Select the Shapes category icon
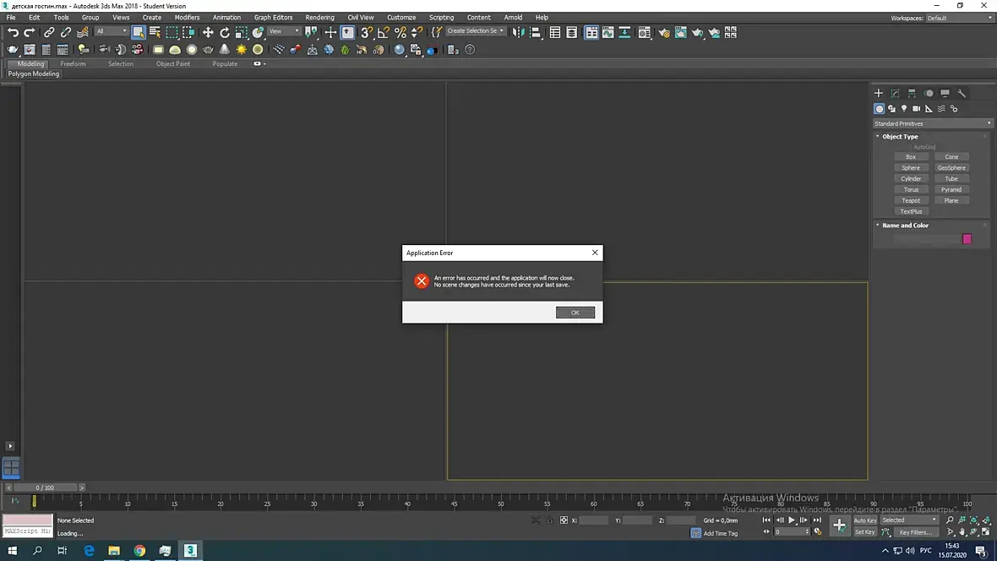The image size is (997, 561). pos(891,109)
